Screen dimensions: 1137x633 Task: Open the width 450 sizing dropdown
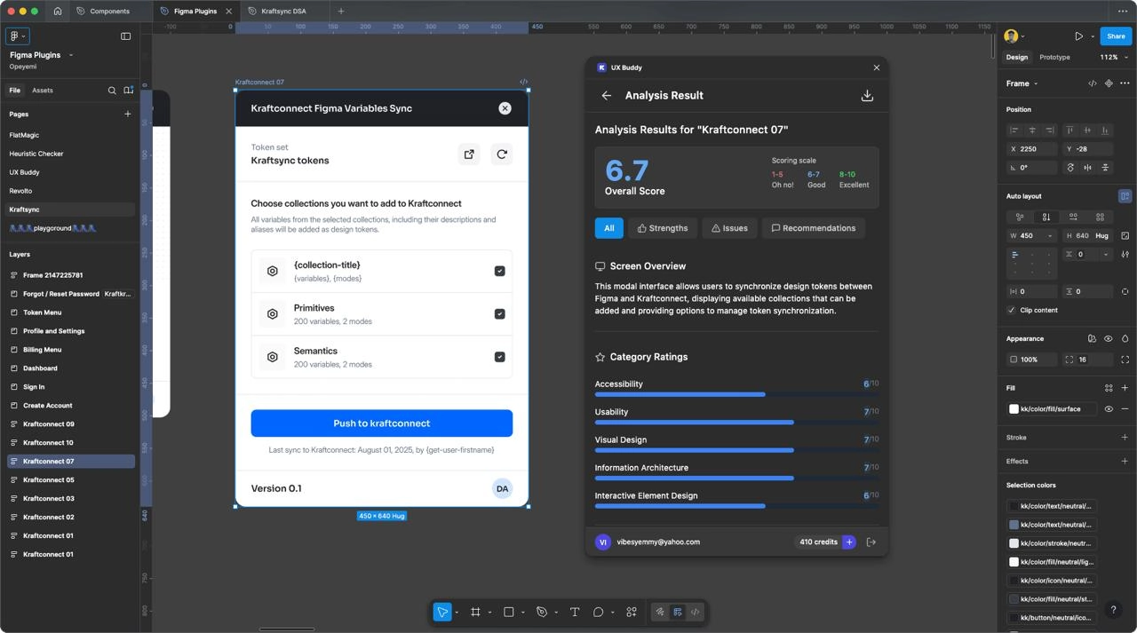click(x=1049, y=235)
